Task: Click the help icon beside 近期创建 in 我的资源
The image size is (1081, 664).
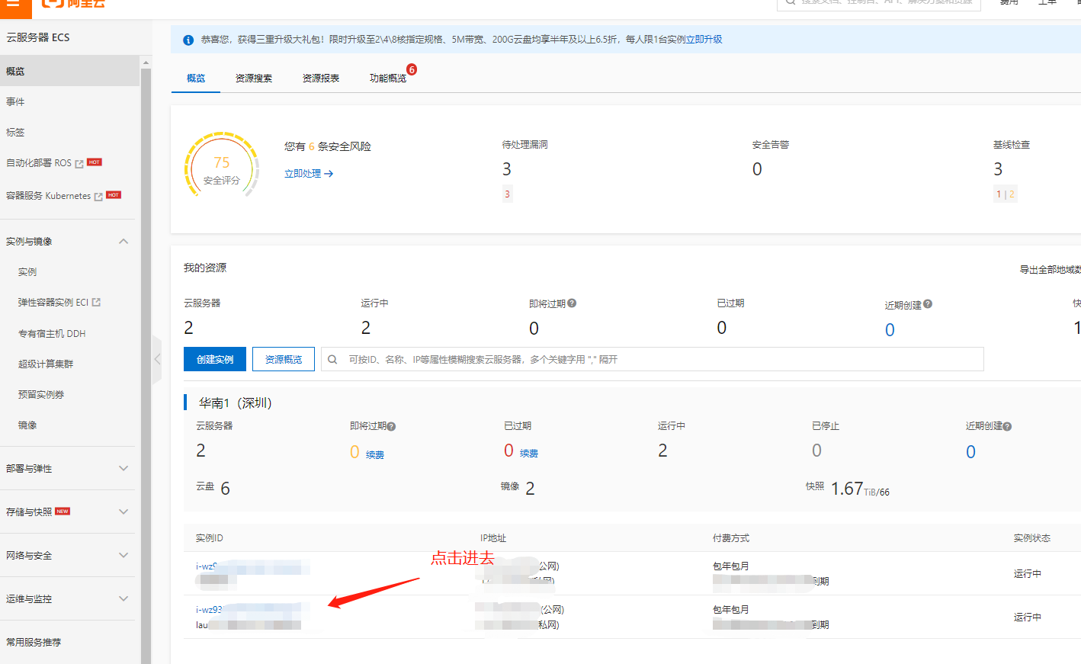Action: point(928,304)
